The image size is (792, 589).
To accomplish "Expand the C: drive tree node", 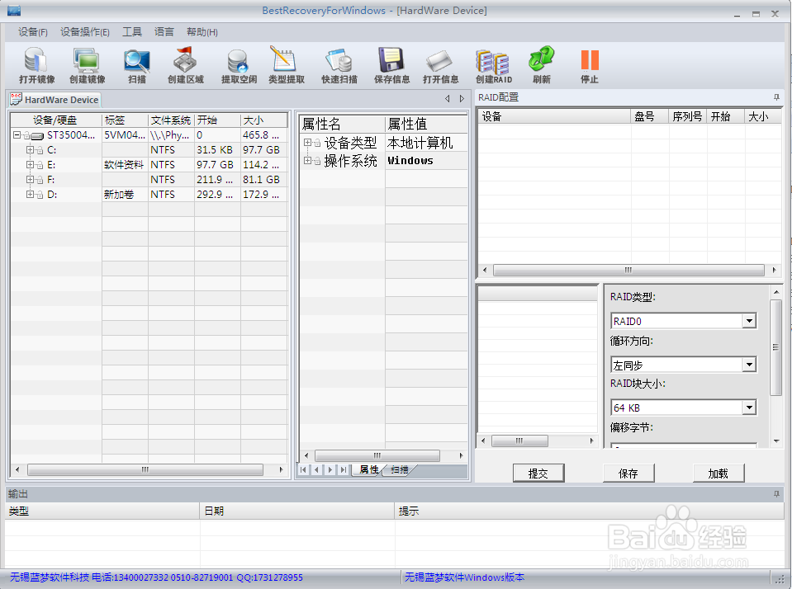I will coord(28,149).
